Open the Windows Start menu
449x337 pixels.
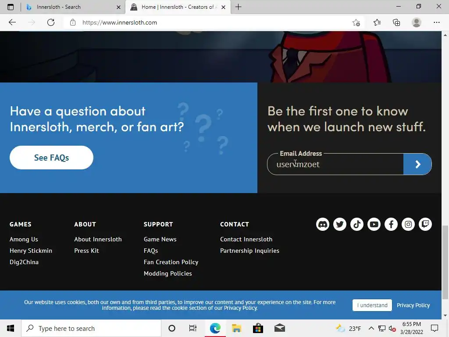point(11,328)
